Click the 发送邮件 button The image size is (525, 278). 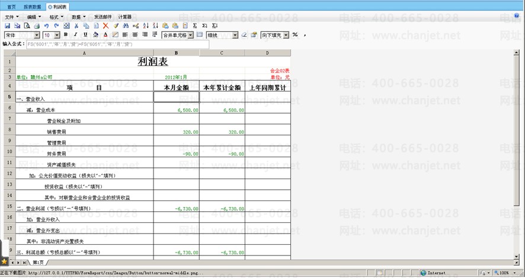pos(103,17)
